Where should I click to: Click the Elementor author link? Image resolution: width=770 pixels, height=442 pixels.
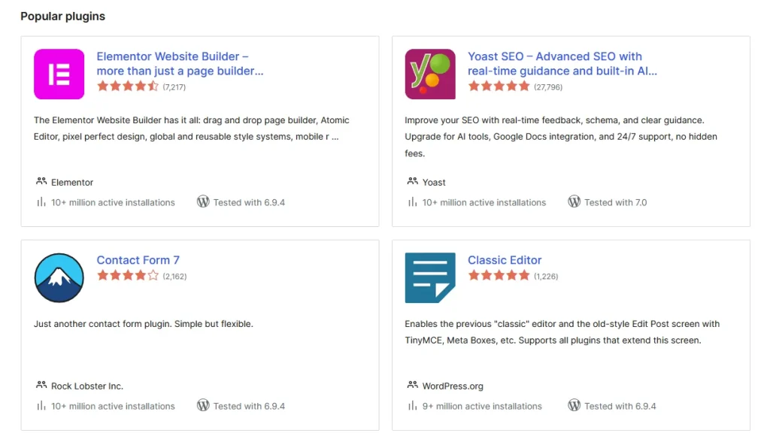73,182
